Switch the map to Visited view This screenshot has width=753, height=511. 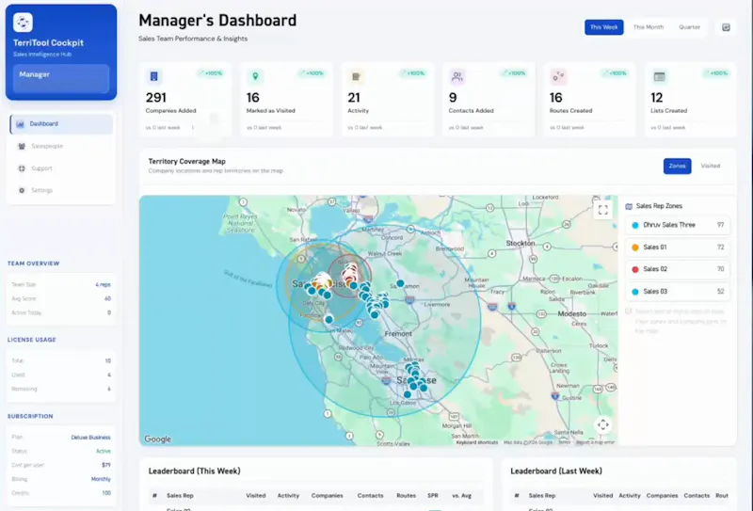(711, 167)
